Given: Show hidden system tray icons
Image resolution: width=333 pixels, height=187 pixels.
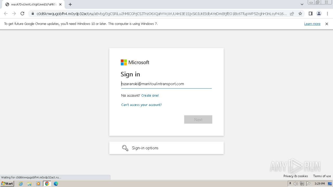Looking at the screenshot, I should pos(290,184).
